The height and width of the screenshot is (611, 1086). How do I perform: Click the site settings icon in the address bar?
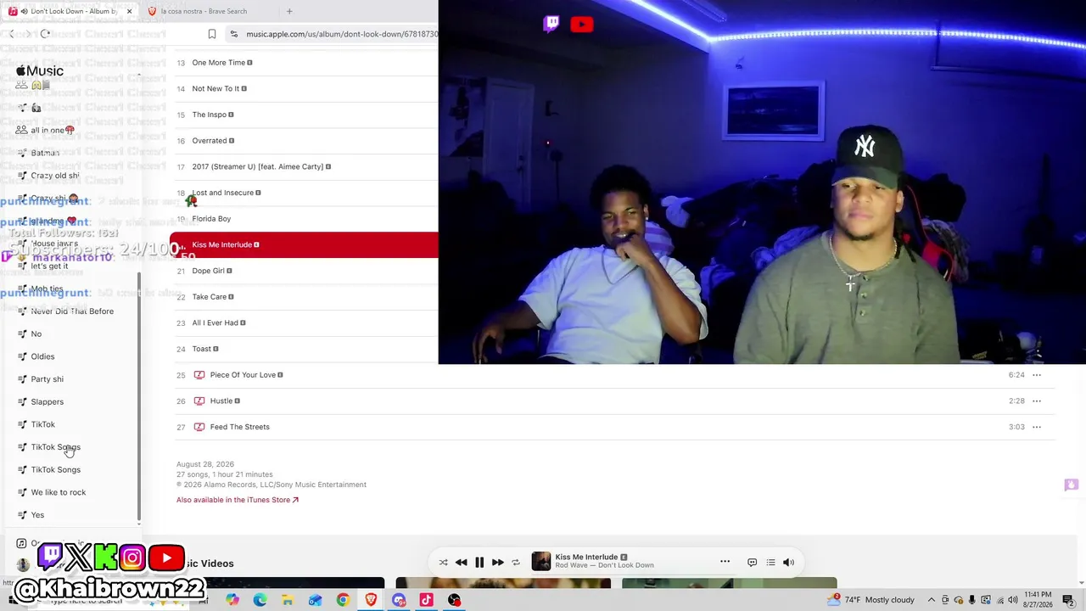[x=234, y=34]
